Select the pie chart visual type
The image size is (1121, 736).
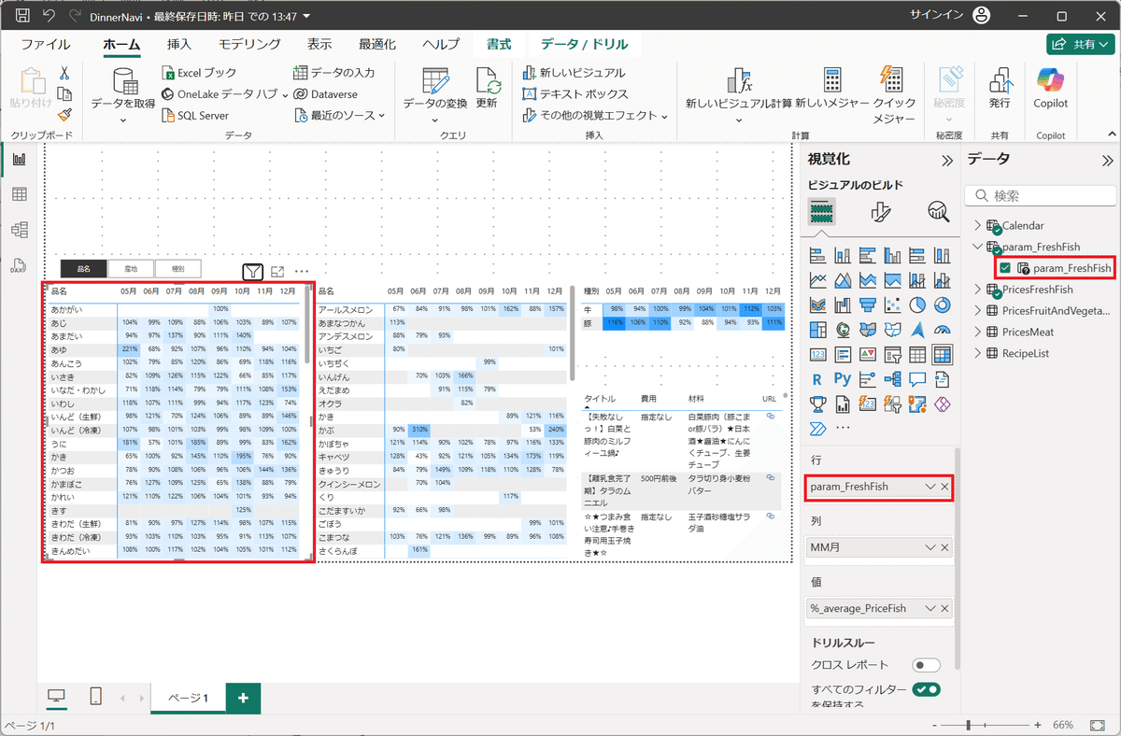point(916,304)
